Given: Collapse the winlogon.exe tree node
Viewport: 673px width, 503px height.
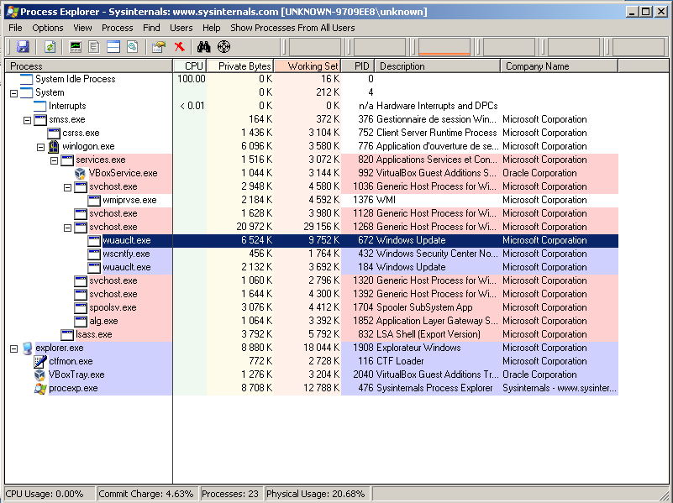Looking at the screenshot, I should [40, 146].
